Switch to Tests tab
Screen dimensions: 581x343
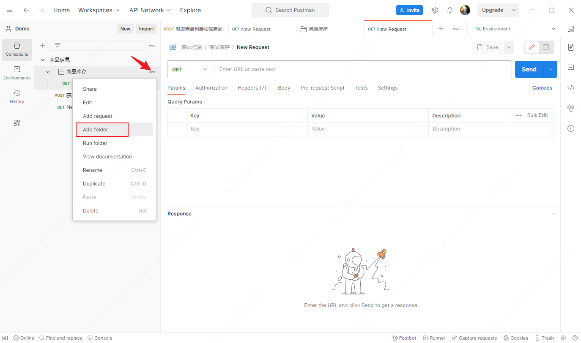click(x=361, y=88)
